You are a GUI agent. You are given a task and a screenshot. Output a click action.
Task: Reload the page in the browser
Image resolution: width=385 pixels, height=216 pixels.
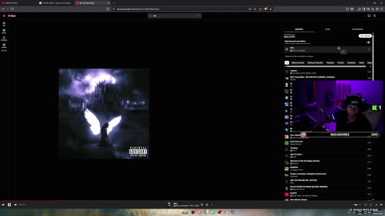12,9
